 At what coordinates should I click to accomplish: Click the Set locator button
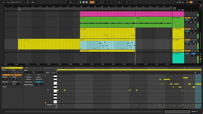coord(175,8)
